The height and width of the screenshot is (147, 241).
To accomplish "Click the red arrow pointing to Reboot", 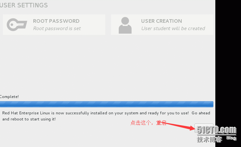I will (179, 126).
